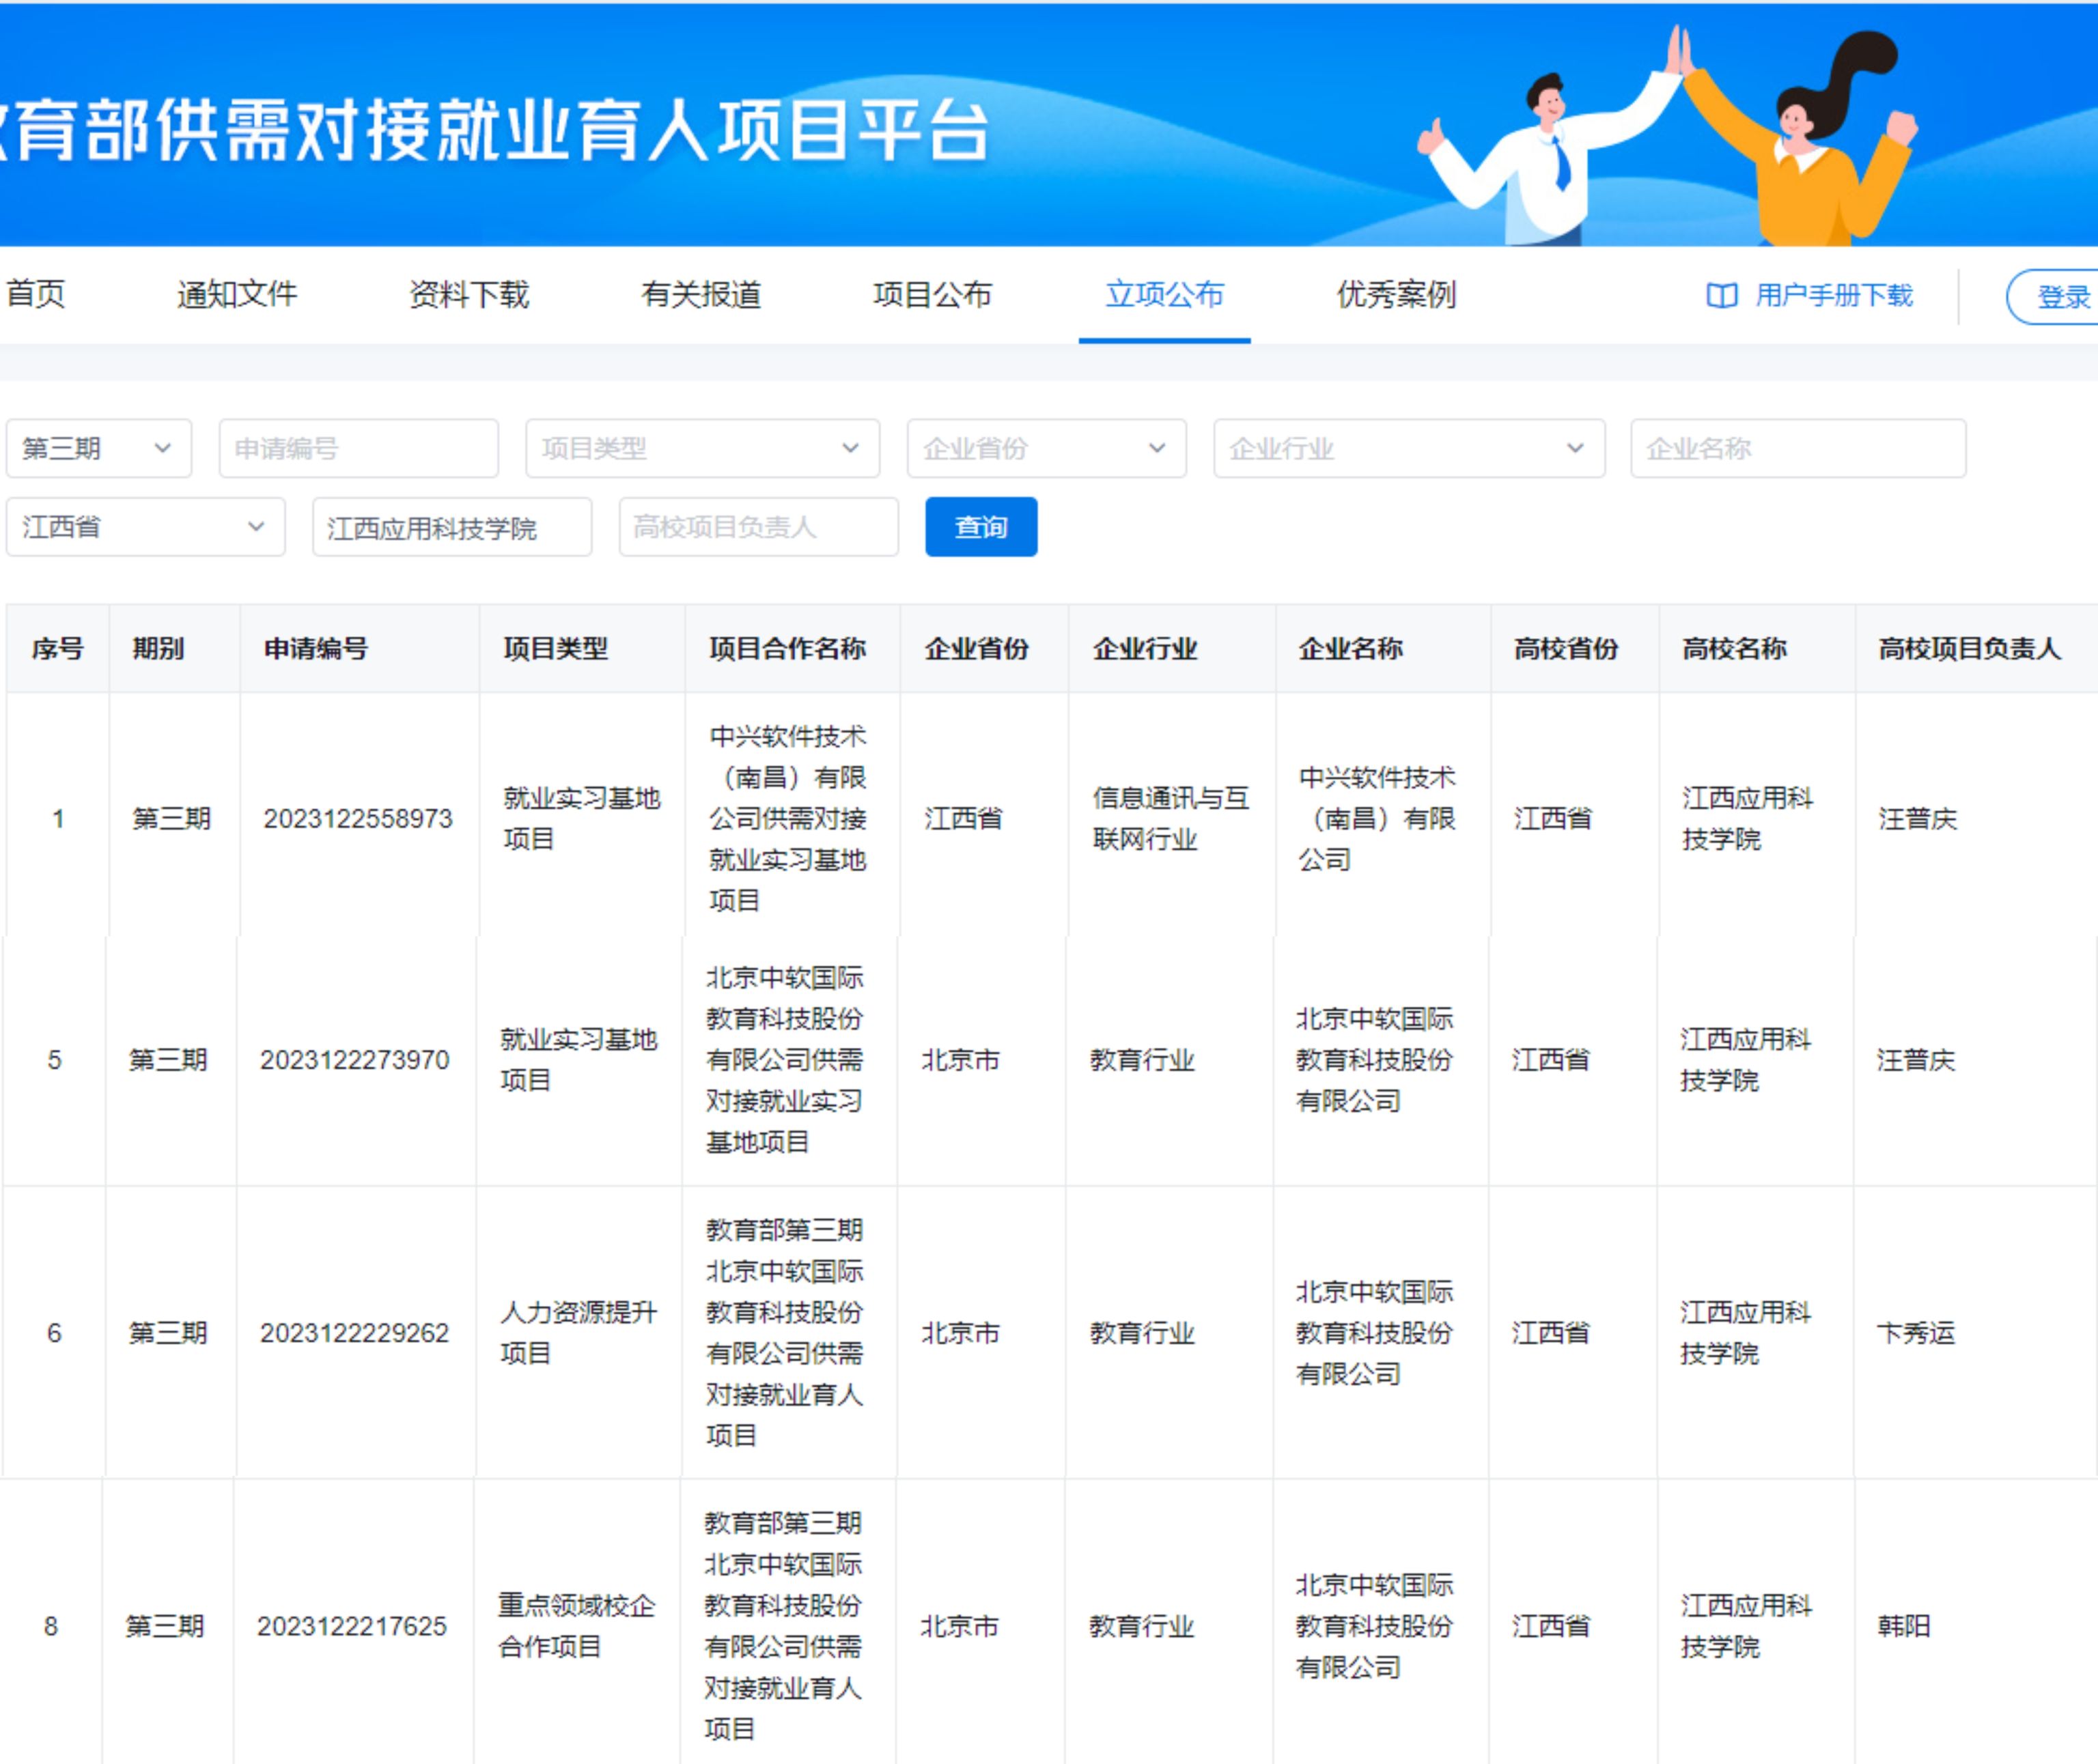Switch to the 通知文件 tab
Viewport: 2098px width, 1764px height.
pos(237,294)
